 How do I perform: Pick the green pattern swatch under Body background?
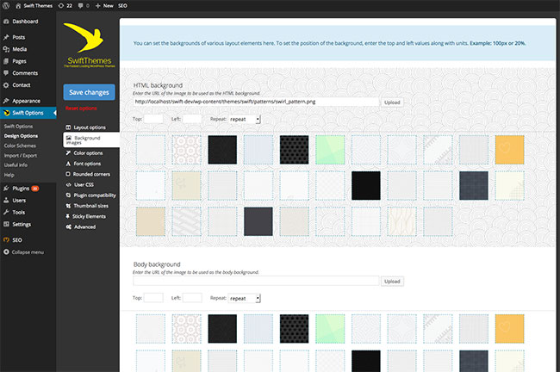(330, 329)
